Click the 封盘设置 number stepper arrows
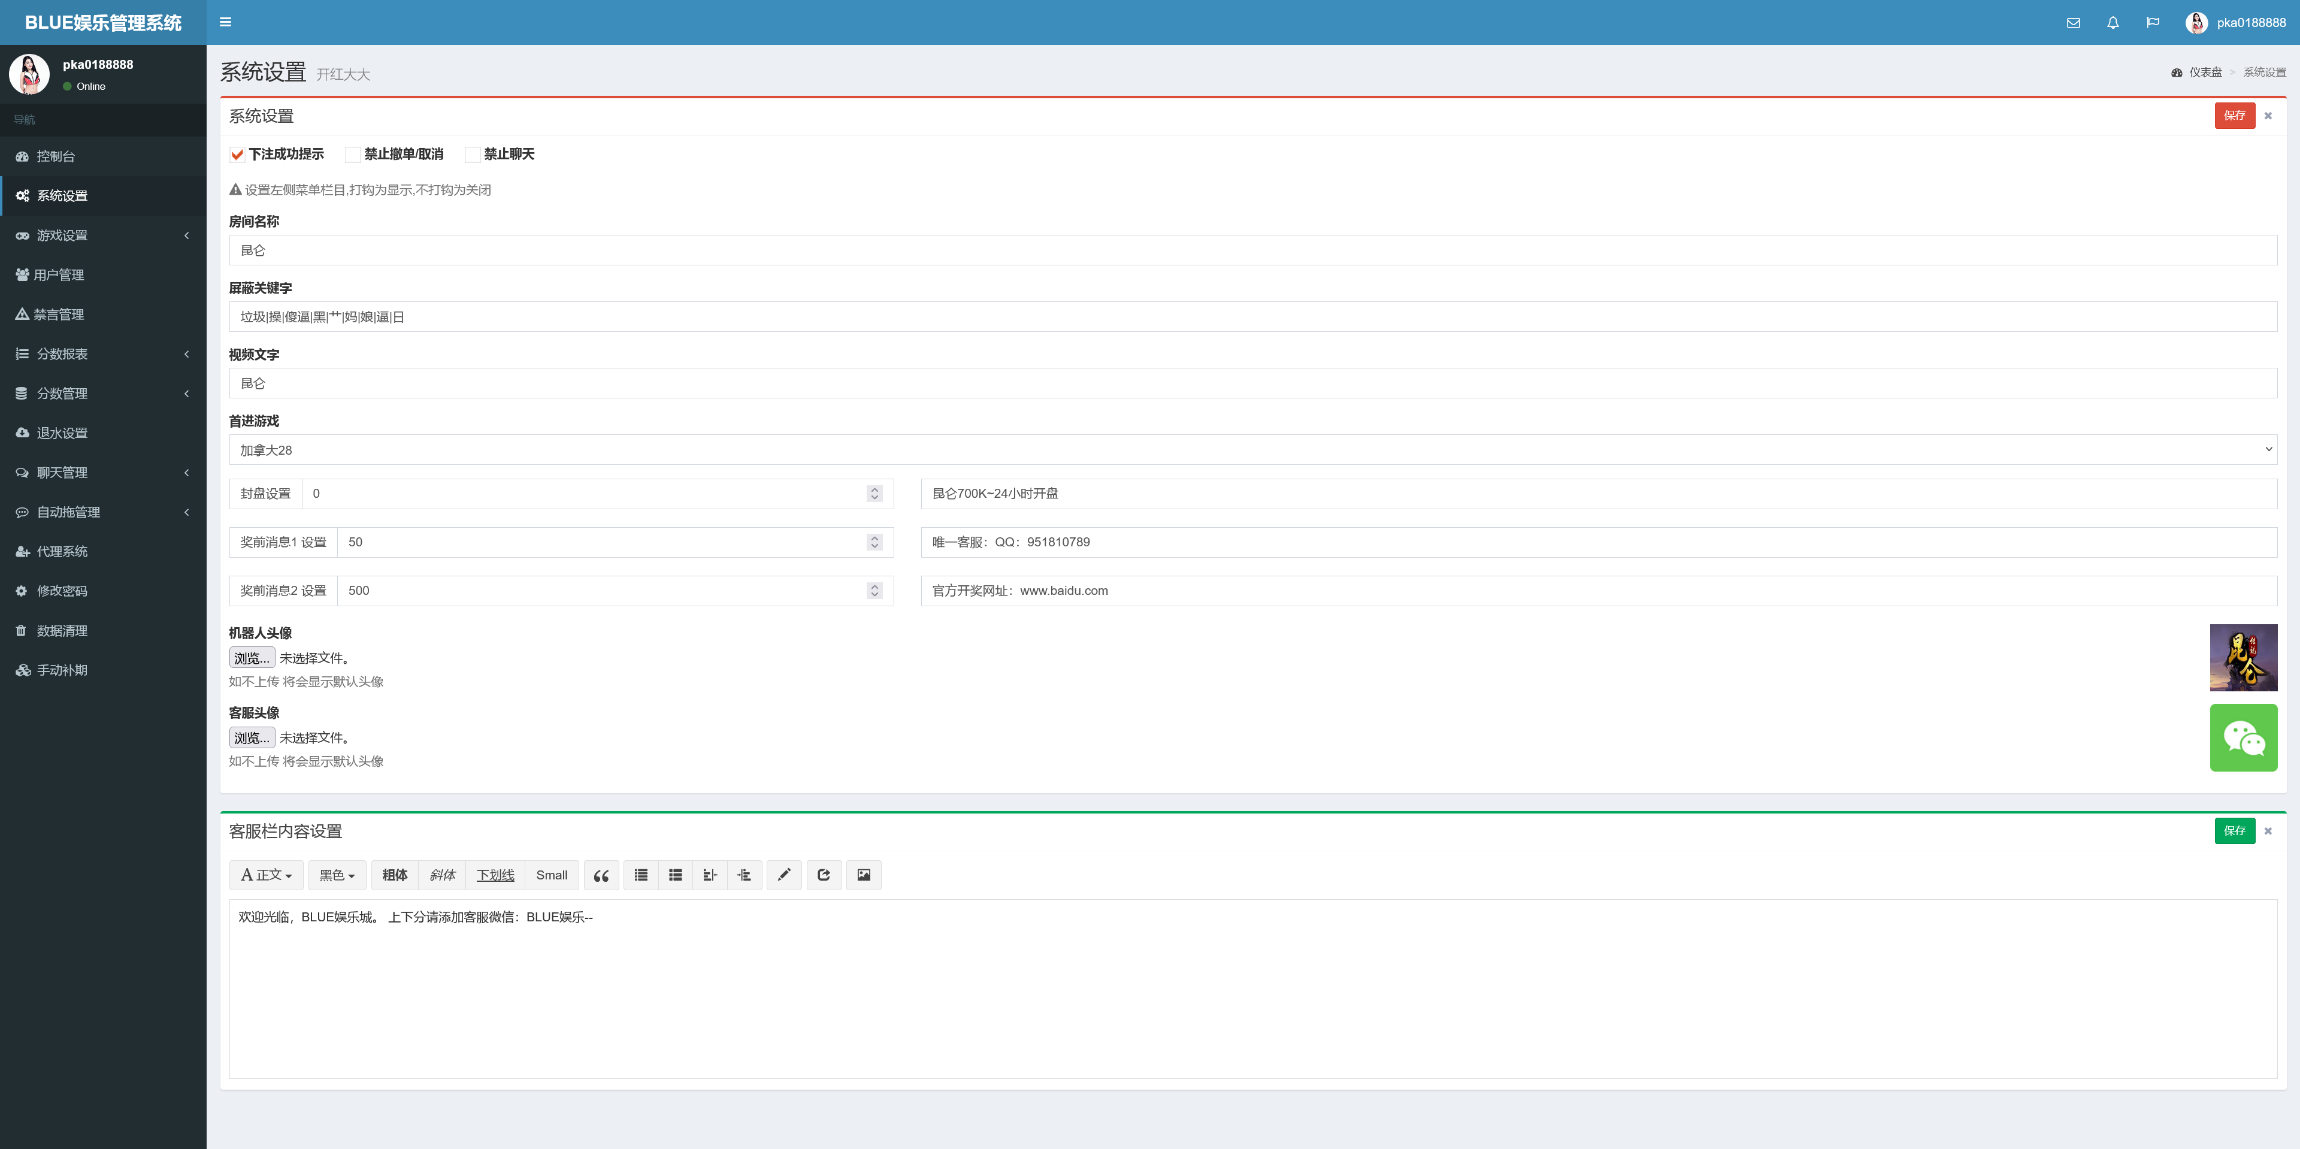2300x1149 pixels. 874,494
